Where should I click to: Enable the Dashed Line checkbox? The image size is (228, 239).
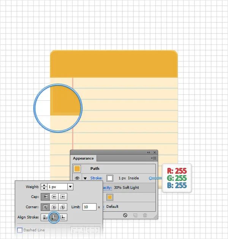pos(20,230)
